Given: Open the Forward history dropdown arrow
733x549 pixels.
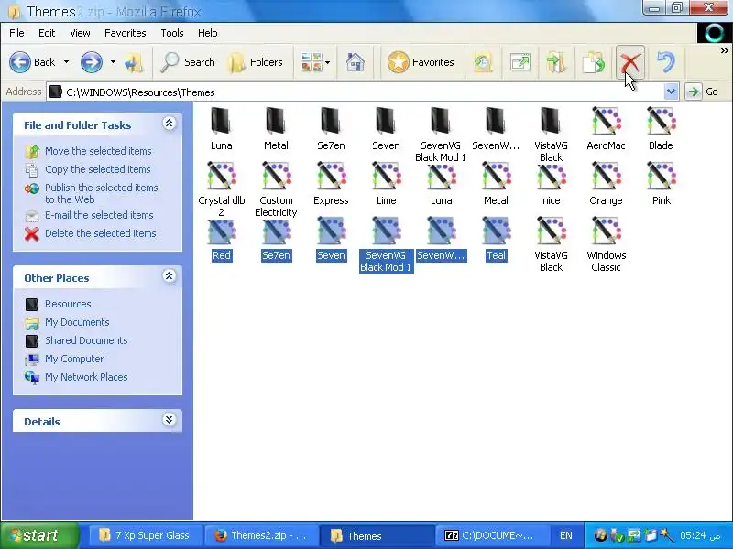Looking at the screenshot, I should pyautogui.click(x=113, y=62).
